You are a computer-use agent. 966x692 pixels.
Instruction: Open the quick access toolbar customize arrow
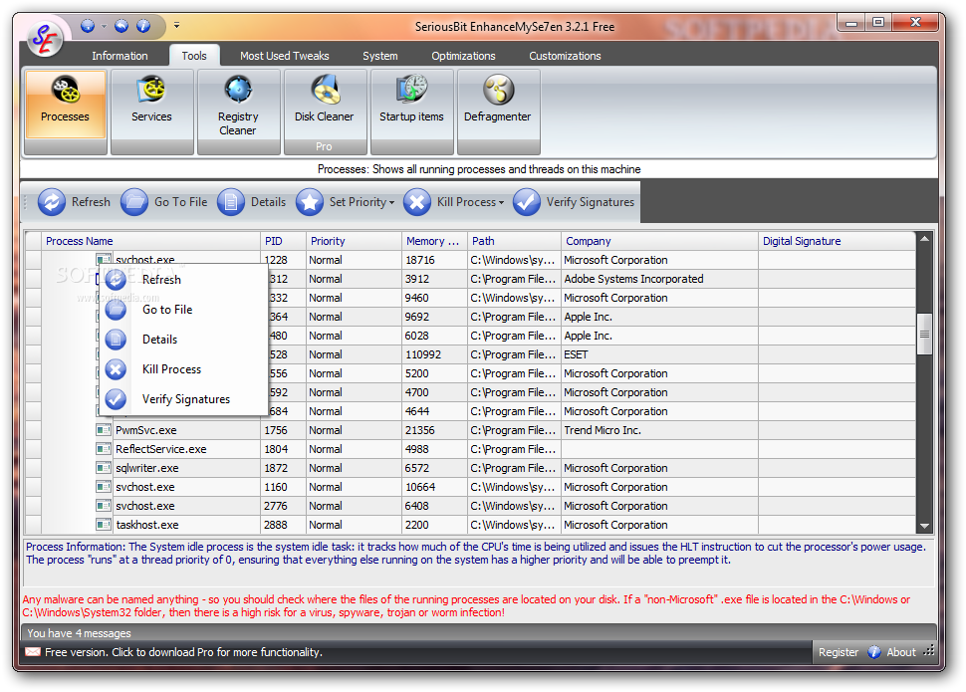177,25
